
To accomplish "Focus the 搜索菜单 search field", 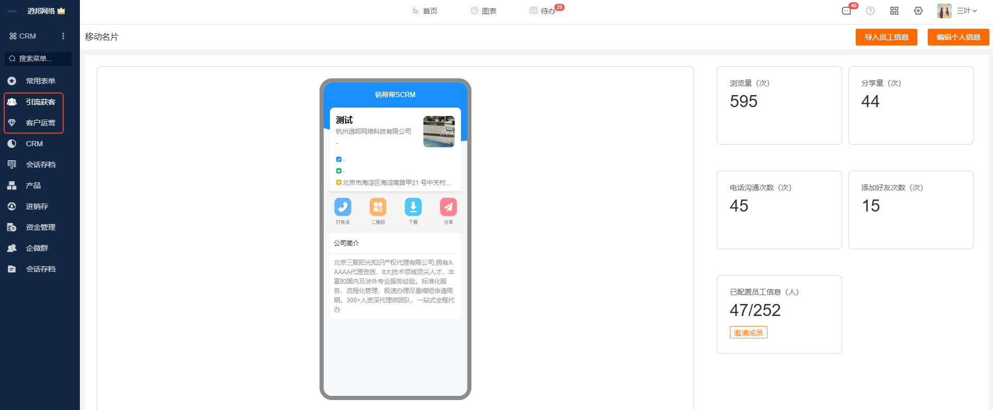I will click(x=39, y=58).
